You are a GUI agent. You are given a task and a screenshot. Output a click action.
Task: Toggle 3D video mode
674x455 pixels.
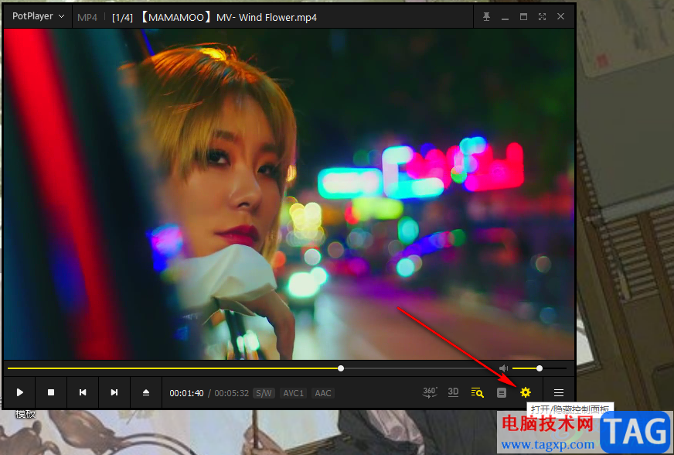tap(453, 392)
